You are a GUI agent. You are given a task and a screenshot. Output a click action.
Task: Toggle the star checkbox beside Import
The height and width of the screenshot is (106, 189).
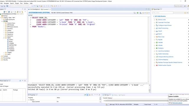click(154, 31)
